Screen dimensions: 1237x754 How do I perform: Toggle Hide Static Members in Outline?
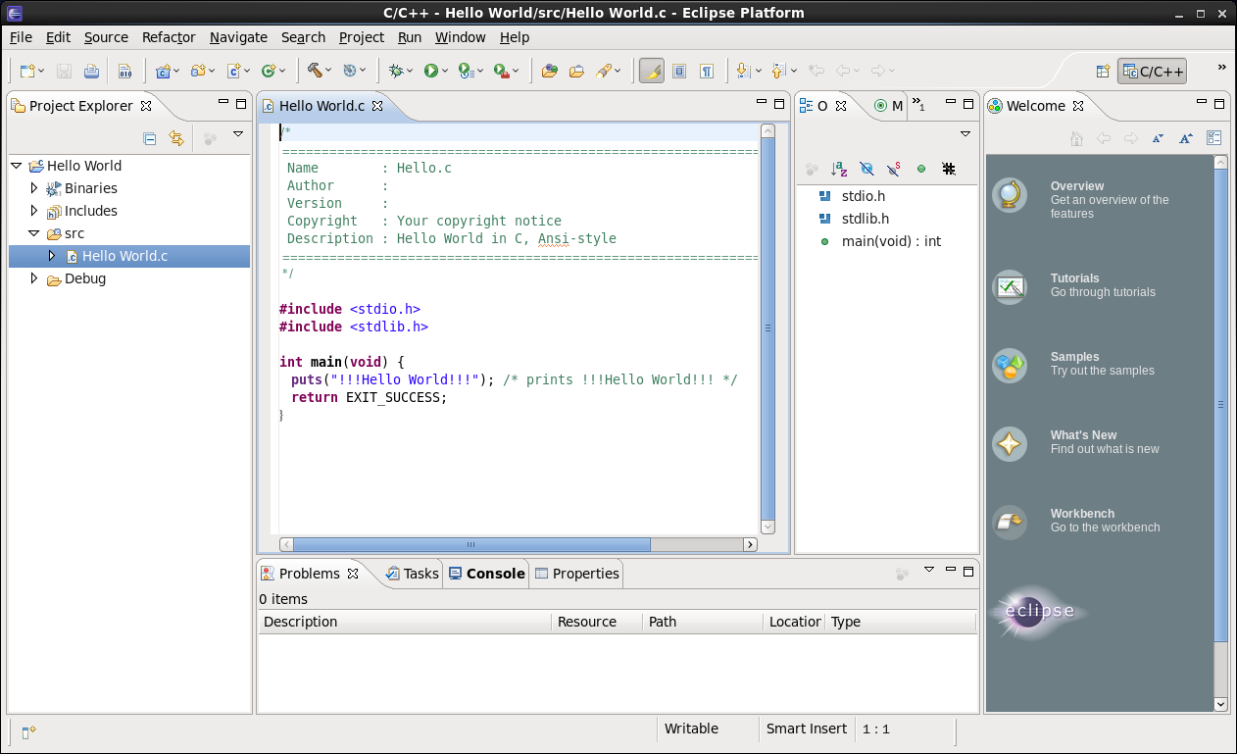pos(894,169)
